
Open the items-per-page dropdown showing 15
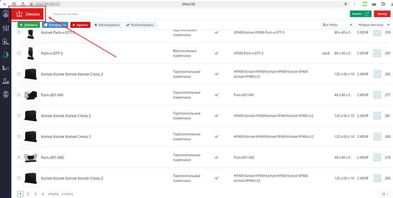tap(384, 194)
